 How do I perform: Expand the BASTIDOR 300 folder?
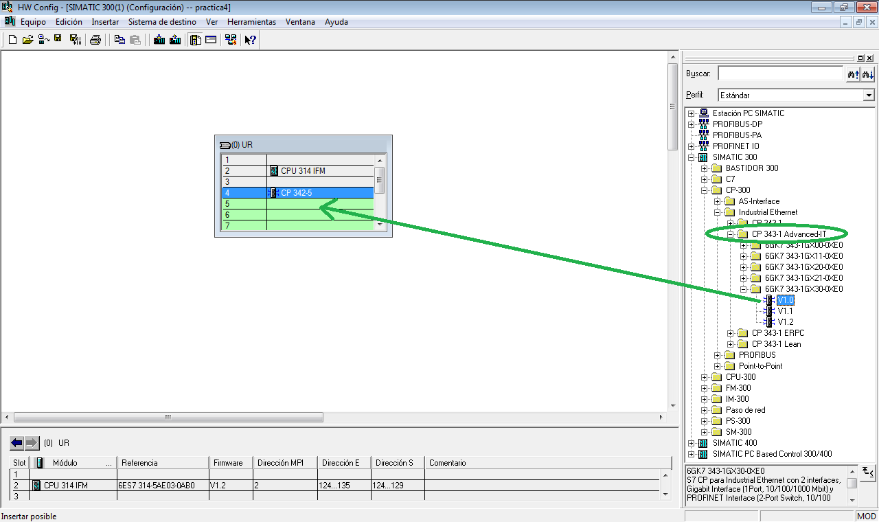704,168
